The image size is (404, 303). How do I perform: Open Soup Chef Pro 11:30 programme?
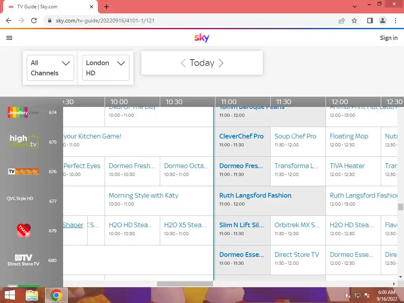[298, 142]
